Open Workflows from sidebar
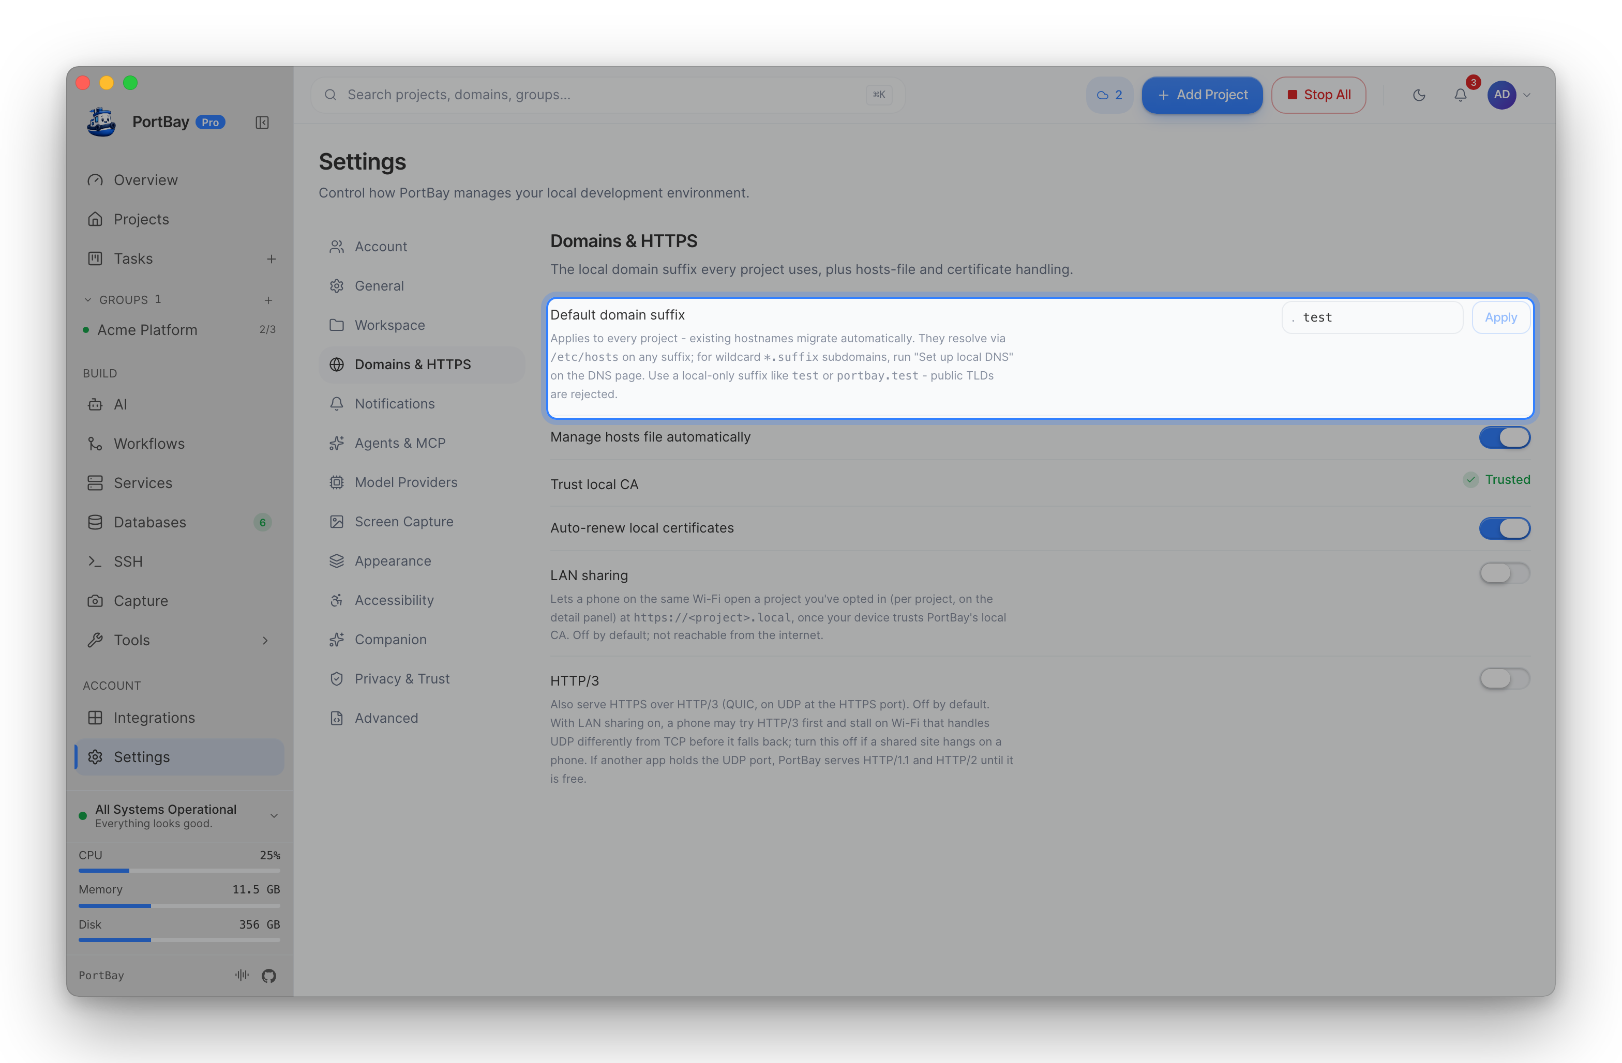The height and width of the screenshot is (1063, 1622). (179, 444)
